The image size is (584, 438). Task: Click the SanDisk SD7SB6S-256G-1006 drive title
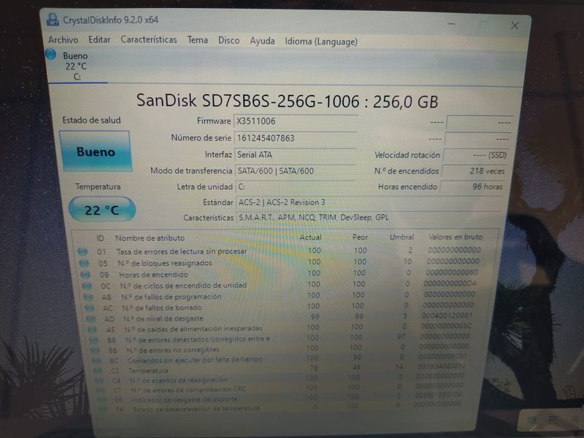tap(287, 101)
